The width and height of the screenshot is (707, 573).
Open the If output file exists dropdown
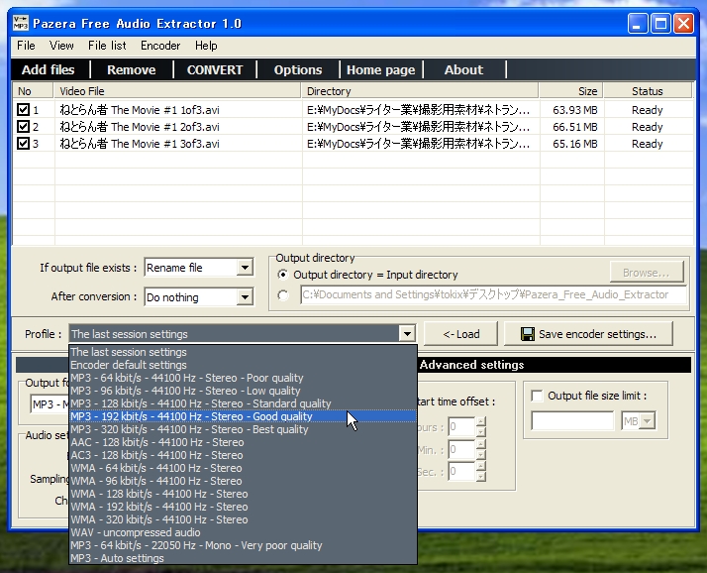pyautogui.click(x=245, y=268)
